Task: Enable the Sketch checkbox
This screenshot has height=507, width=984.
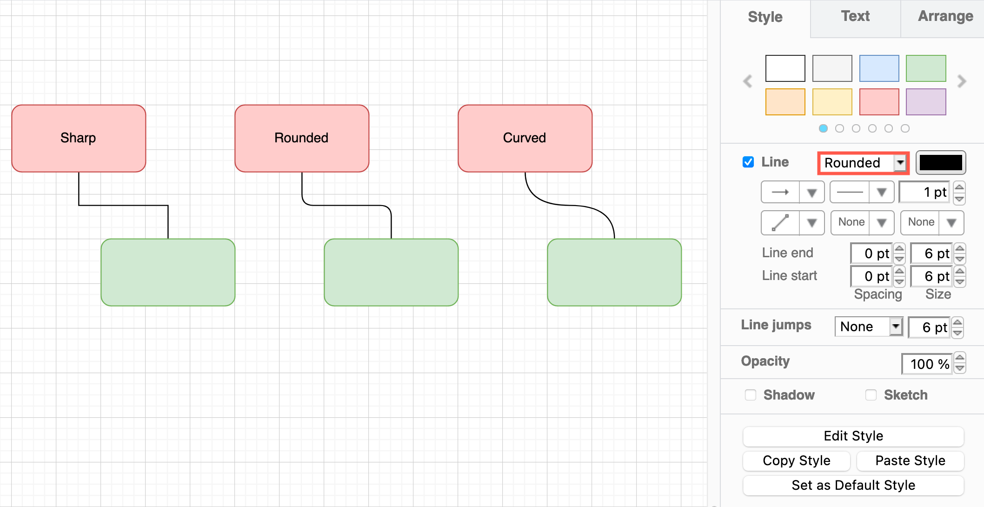Action: [871, 395]
